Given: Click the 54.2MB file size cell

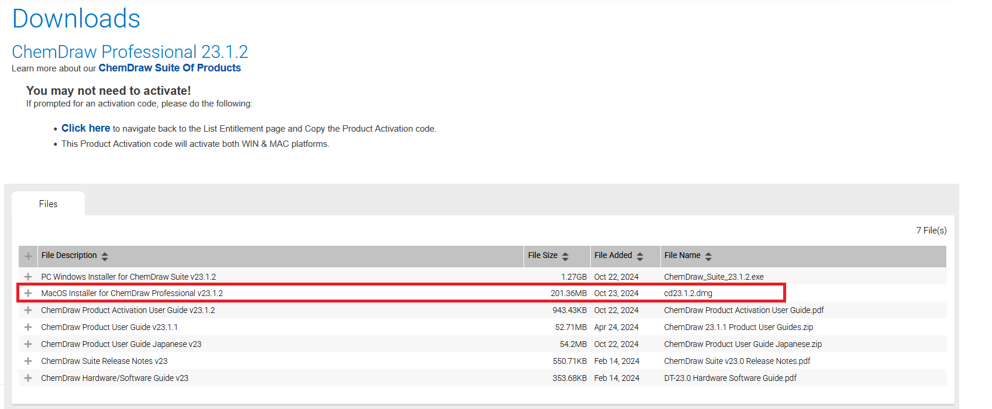Looking at the screenshot, I should click(x=573, y=344).
